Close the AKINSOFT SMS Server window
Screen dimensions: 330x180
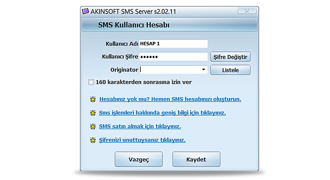point(247,10)
